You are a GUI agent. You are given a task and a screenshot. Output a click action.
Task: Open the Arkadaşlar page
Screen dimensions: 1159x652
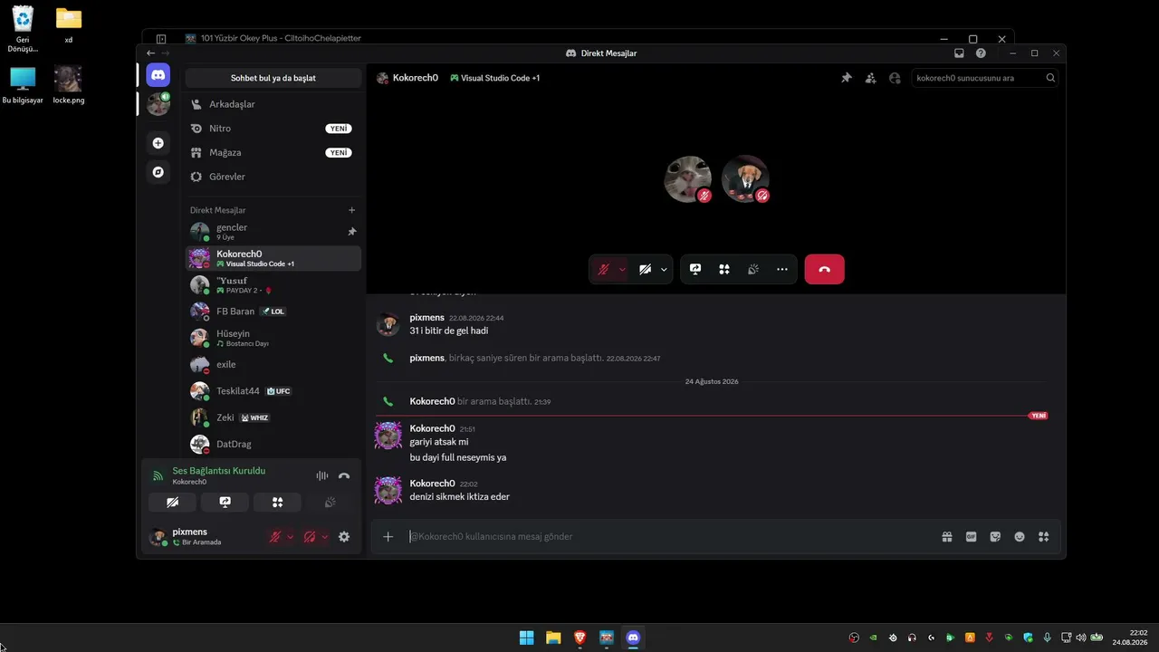273,104
